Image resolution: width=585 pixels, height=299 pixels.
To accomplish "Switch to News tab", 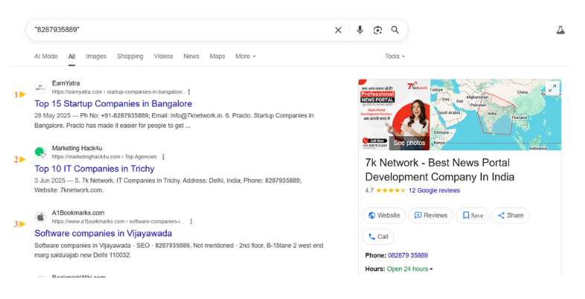I will pos(191,57).
